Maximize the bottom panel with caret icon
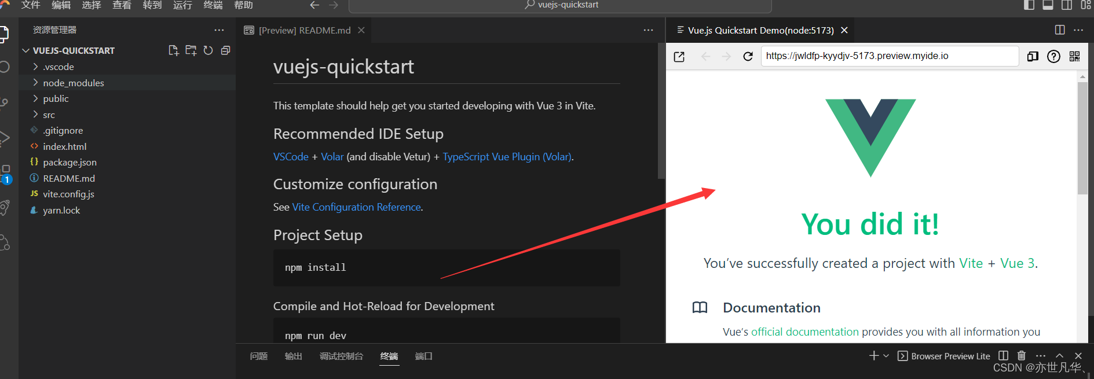Image resolution: width=1094 pixels, height=379 pixels. [x=1059, y=356]
